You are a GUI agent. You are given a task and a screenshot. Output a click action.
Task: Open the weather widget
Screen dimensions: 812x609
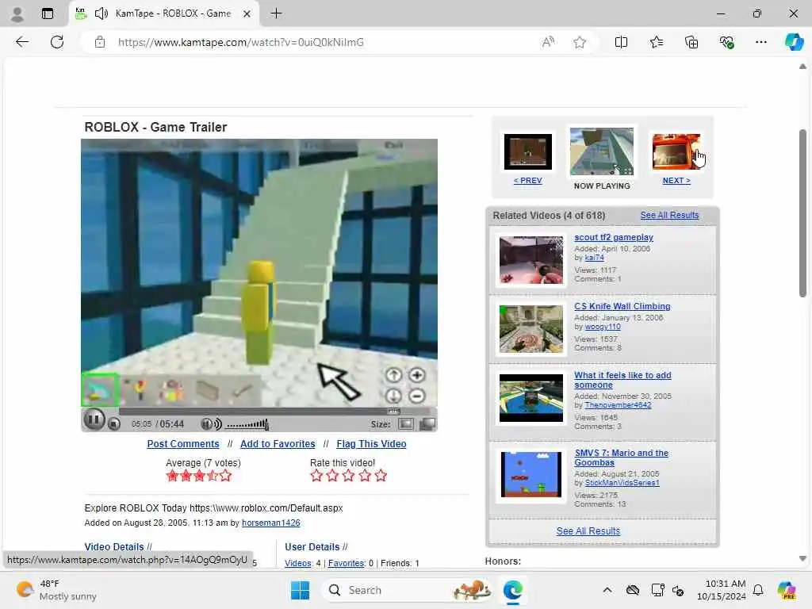[x=56, y=590]
